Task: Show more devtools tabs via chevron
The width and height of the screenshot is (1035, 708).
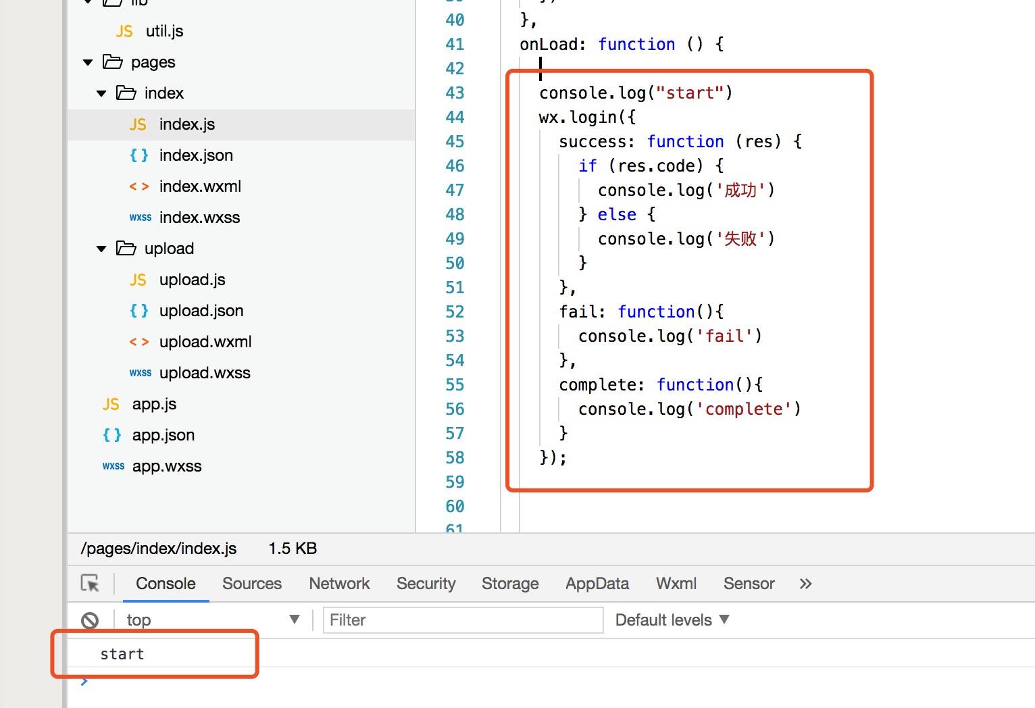Action: pyautogui.click(x=805, y=584)
